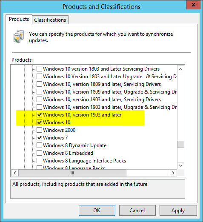The image size is (203, 222).
Task: Click the vertical scrollbar thumb
Action: tap(180, 145)
